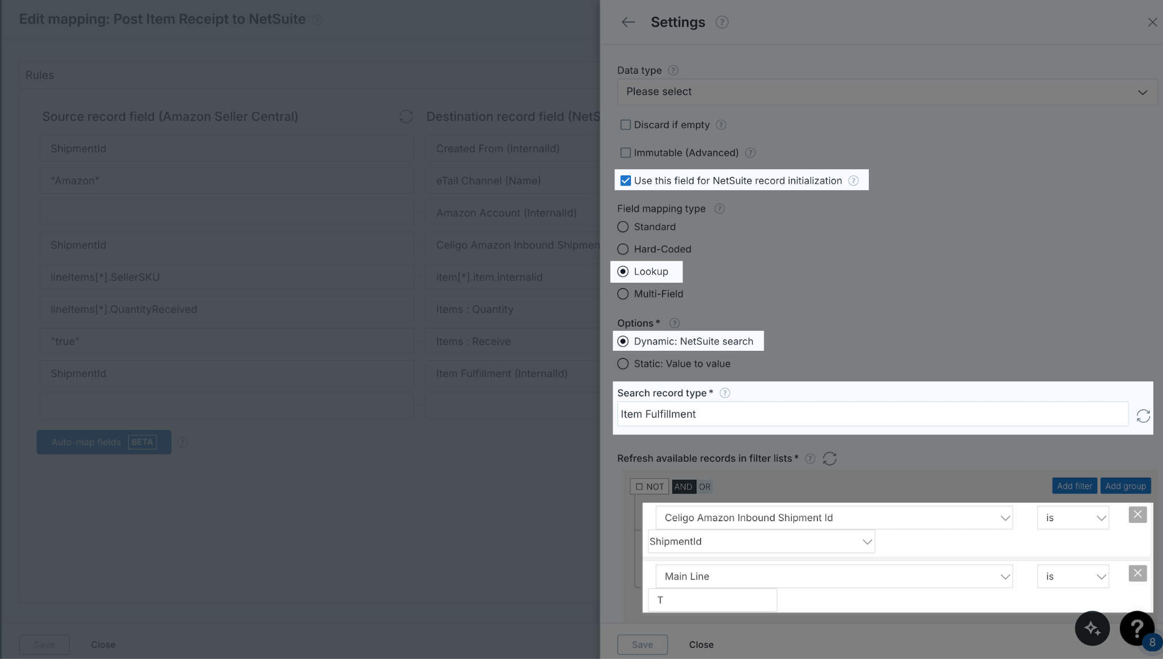Open the Data type dropdown
The image size is (1163, 659).
887,92
